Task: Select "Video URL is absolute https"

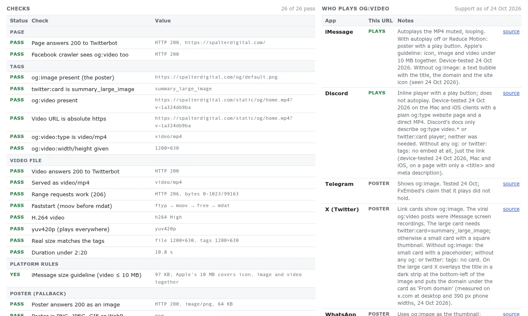Action: point(69,119)
